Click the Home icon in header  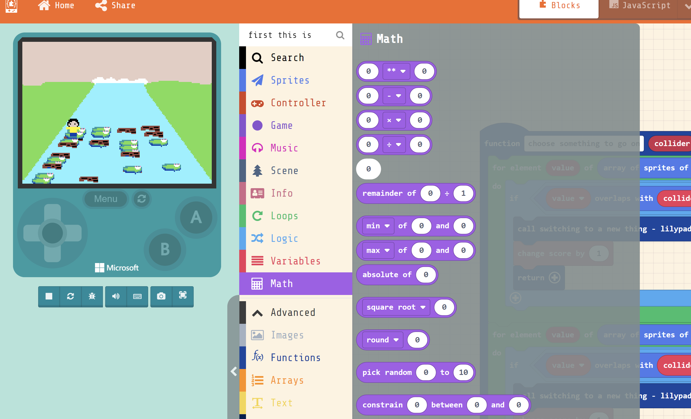coord(44,5)
